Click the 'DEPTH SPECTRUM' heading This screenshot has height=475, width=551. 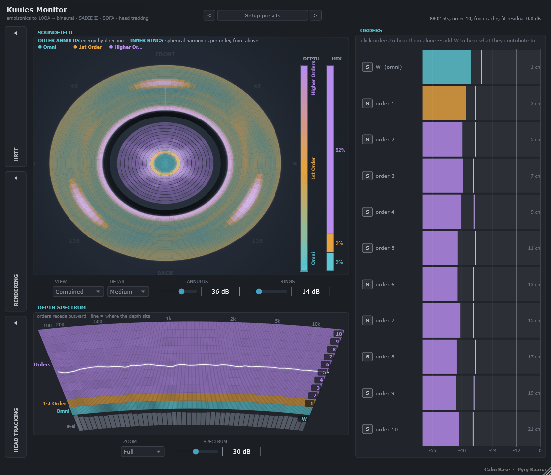coord(62,307)
